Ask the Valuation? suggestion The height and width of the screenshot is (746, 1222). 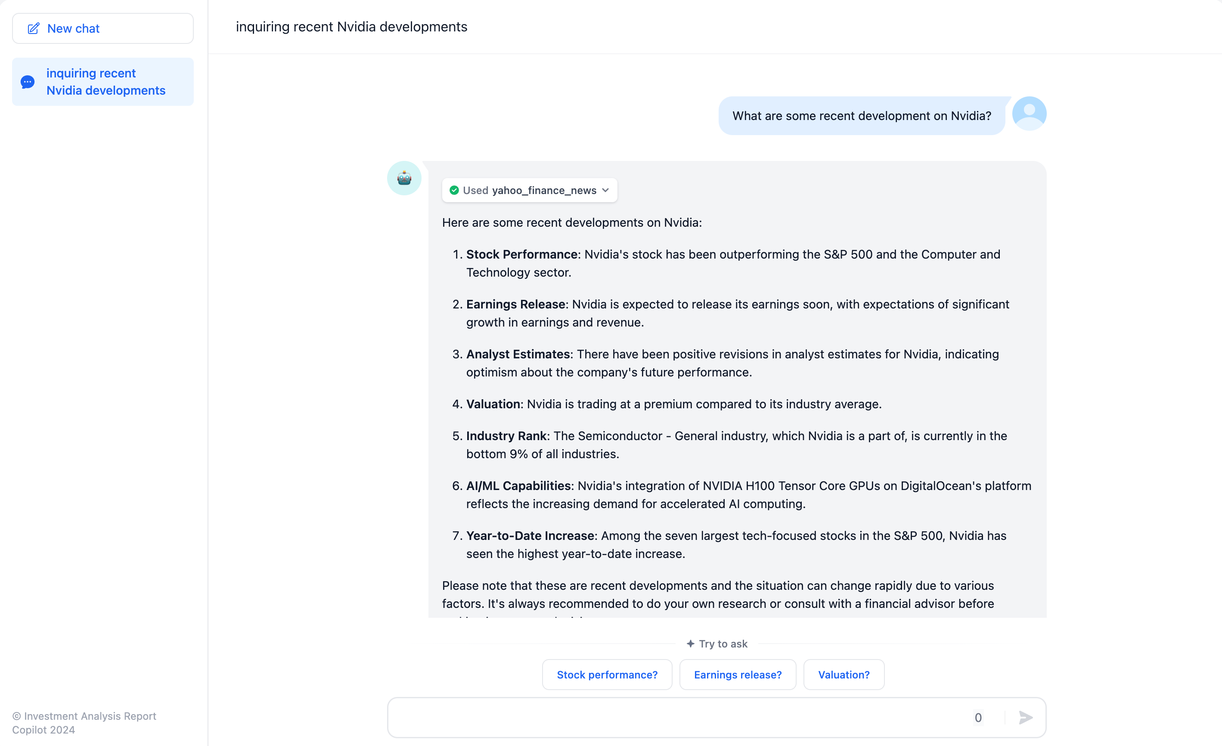[843, 674]
